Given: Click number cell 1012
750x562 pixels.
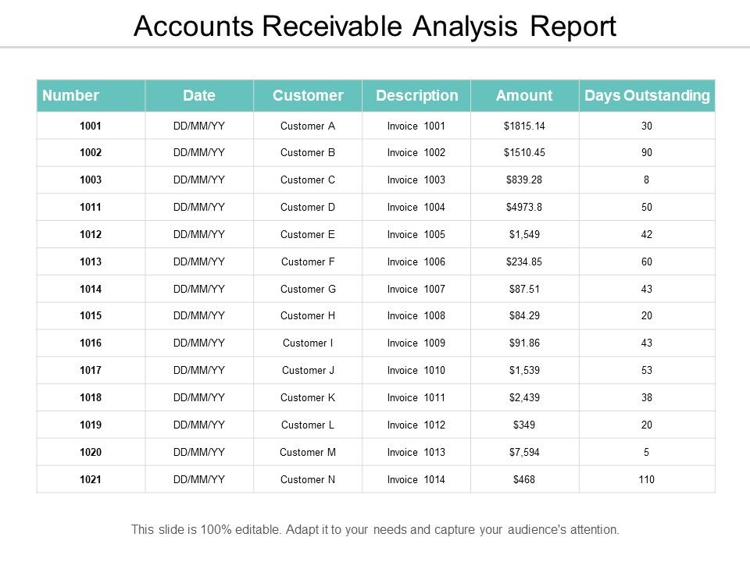Looking at the screenshot, I should pos(91,234).
